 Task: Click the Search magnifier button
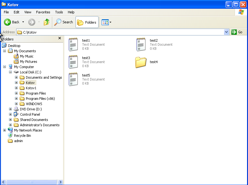click(x=64, y=22)
